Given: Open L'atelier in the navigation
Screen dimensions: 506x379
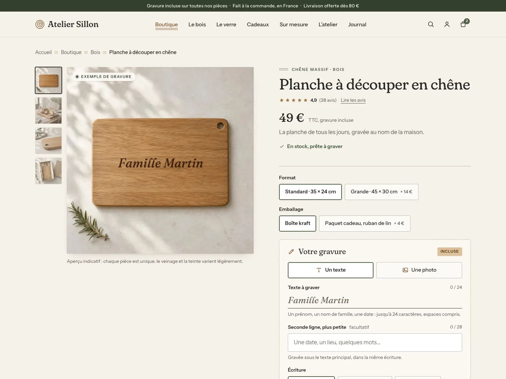Looking at the screenshot, I should click(x=328, y=25).
